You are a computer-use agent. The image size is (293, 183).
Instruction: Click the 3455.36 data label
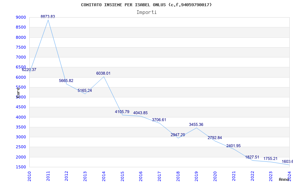196,124
